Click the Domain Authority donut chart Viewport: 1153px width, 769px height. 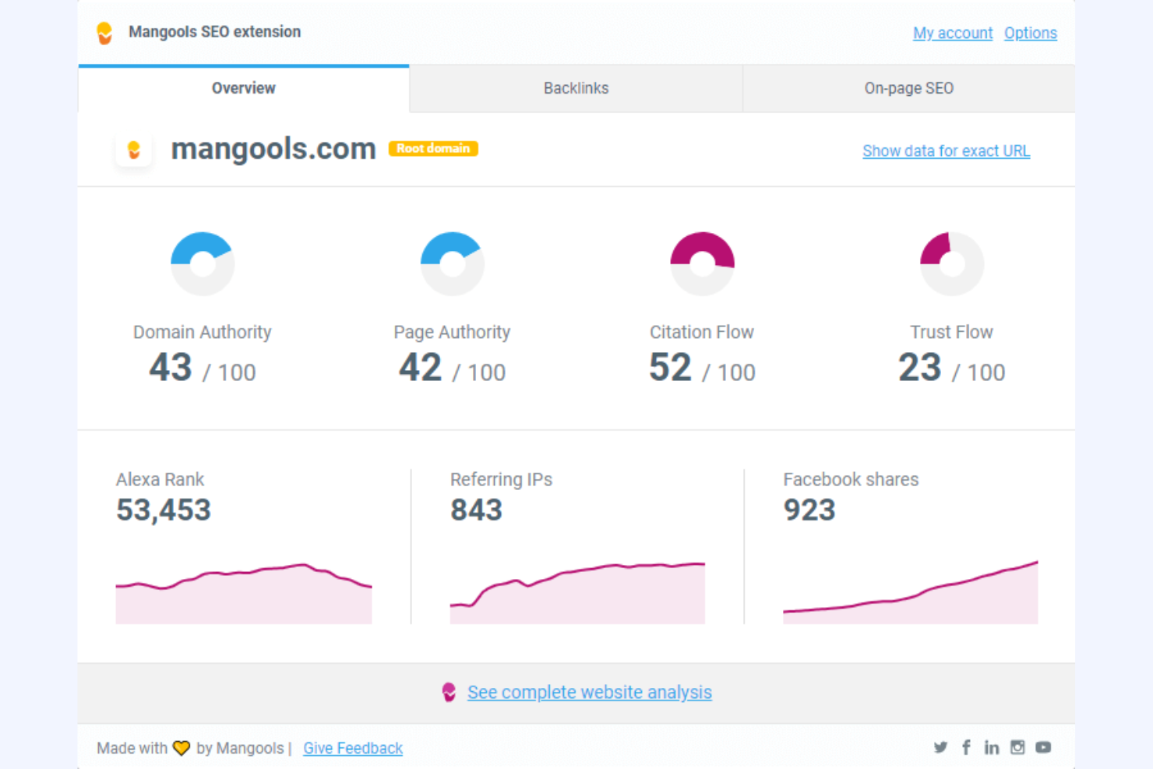[x=202, y=263]
